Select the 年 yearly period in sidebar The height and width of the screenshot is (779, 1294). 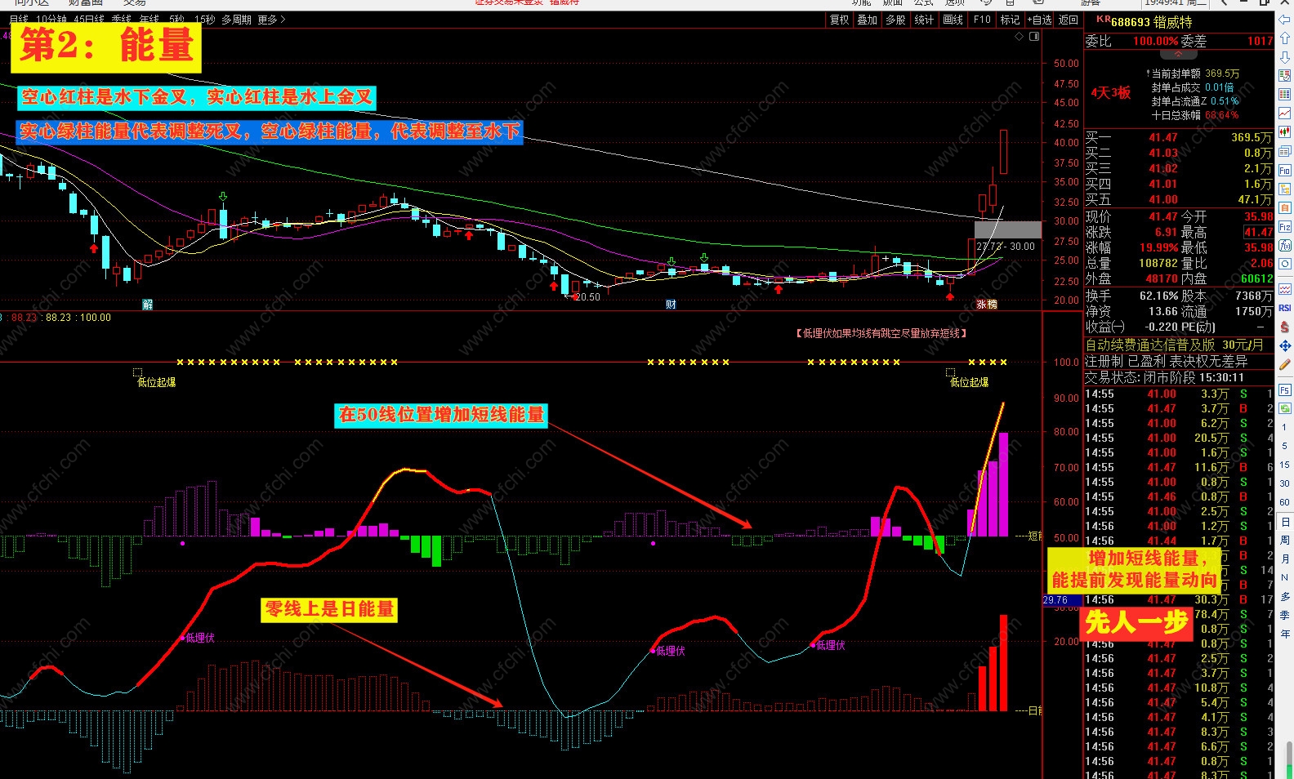coord(1284,634)
